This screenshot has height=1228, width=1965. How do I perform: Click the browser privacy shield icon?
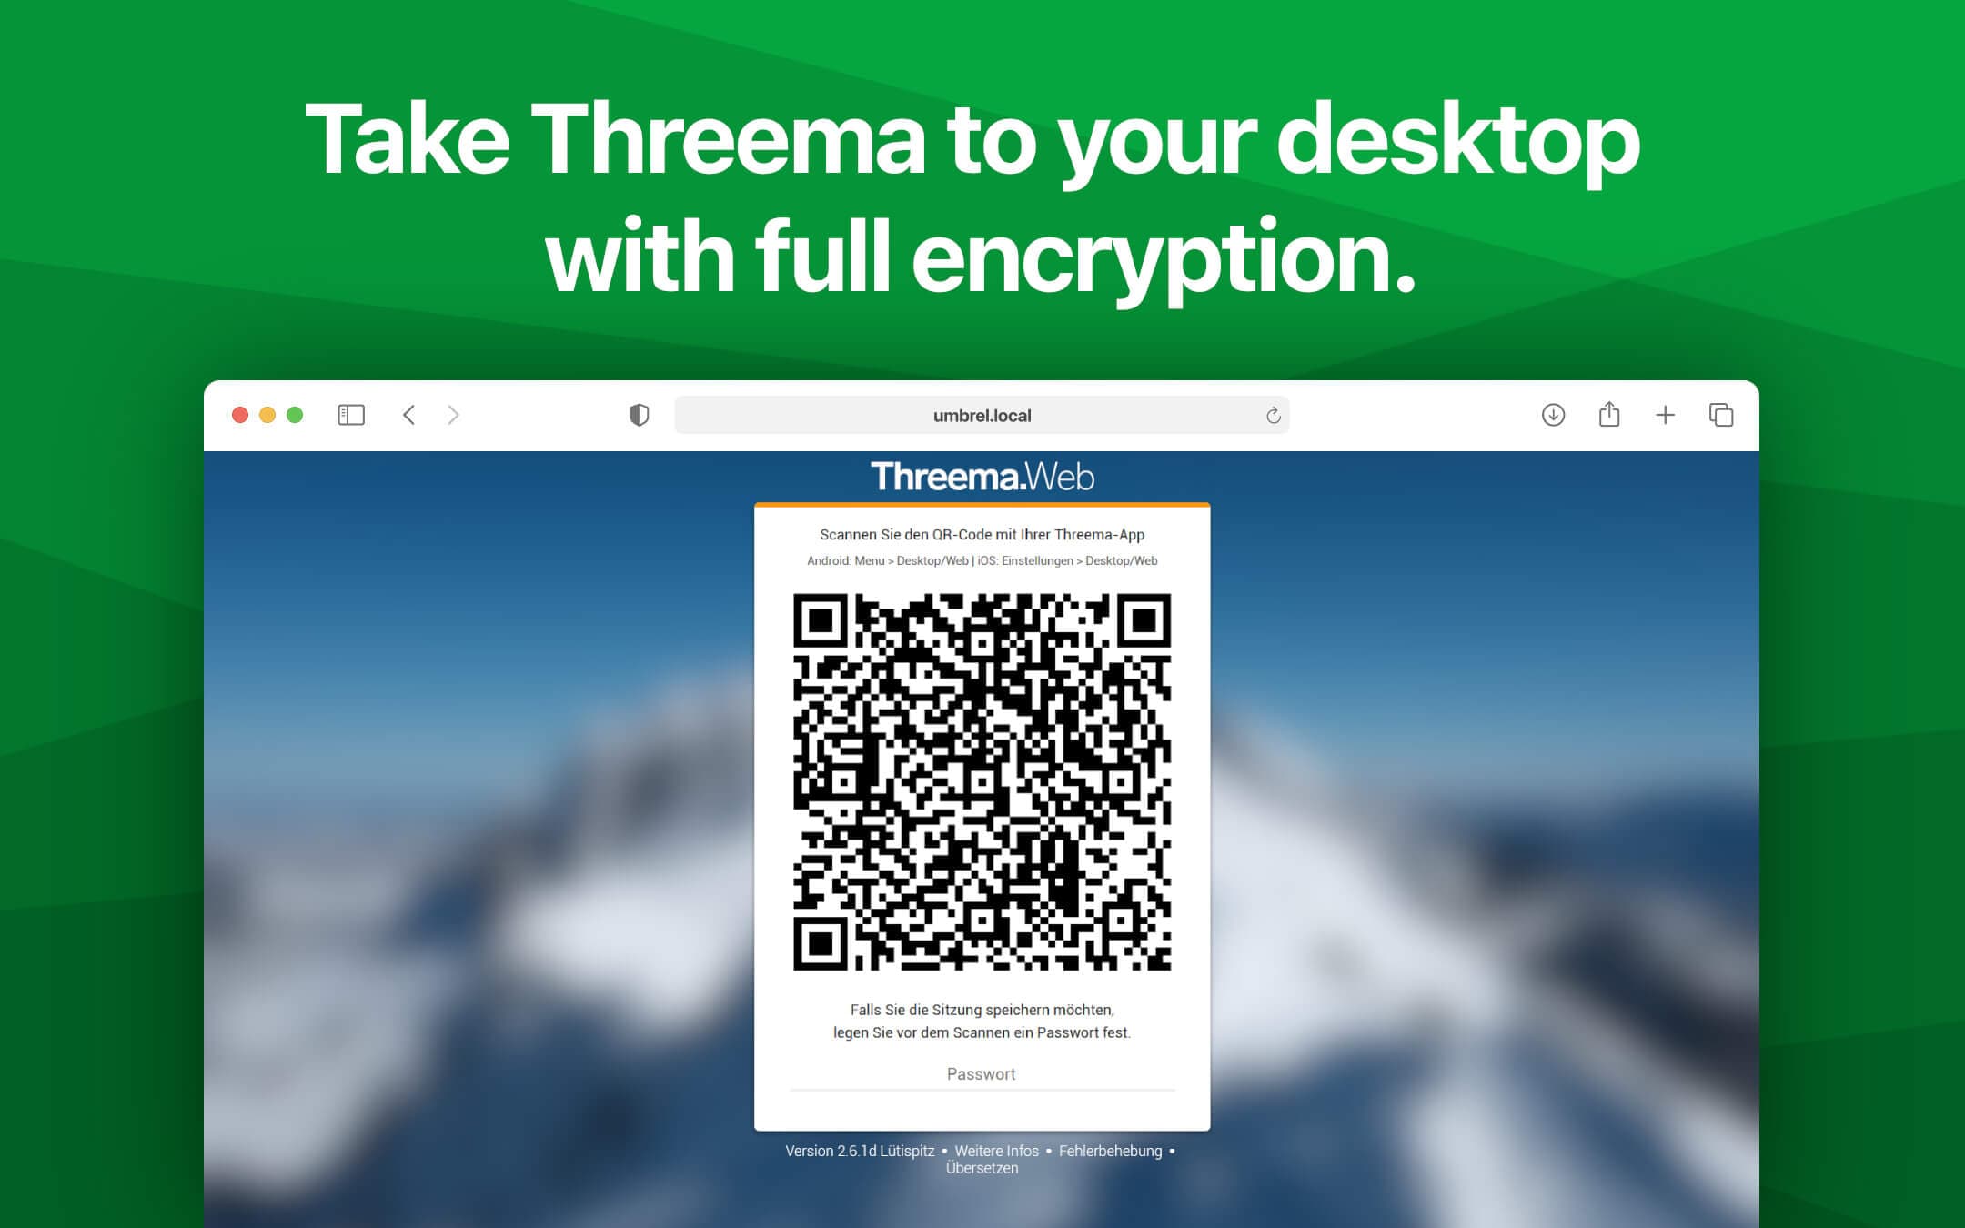pyautogui.click(x=638, y=413)
